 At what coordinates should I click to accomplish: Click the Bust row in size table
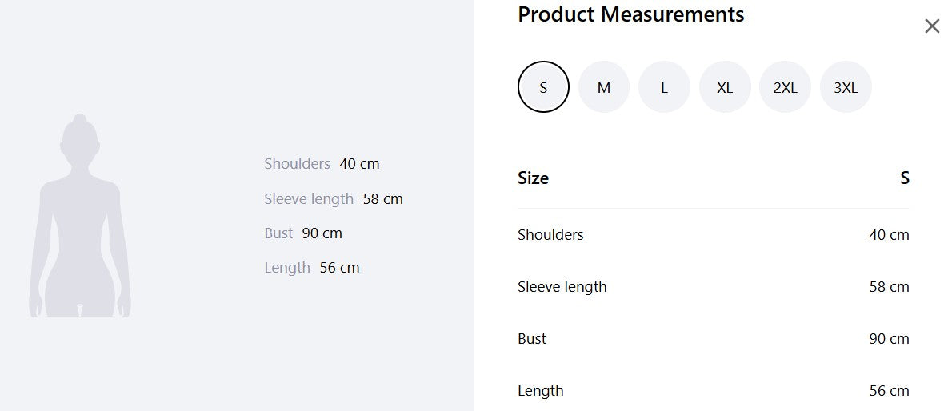714,338
